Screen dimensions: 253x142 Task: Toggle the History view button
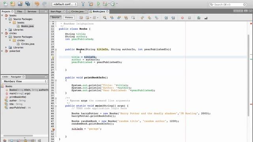pyautogui.click(x=69, y=17)
